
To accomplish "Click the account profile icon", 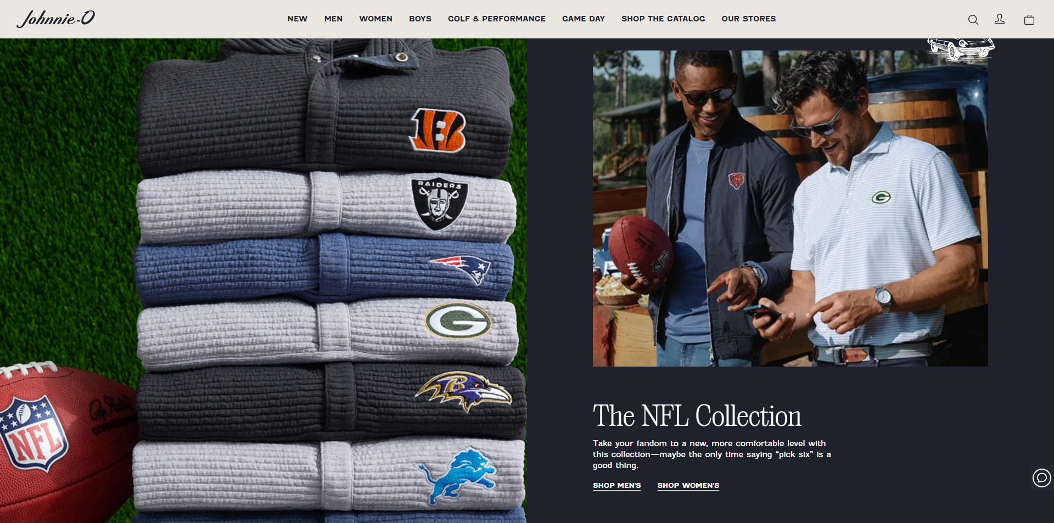I will [1000, 19].
